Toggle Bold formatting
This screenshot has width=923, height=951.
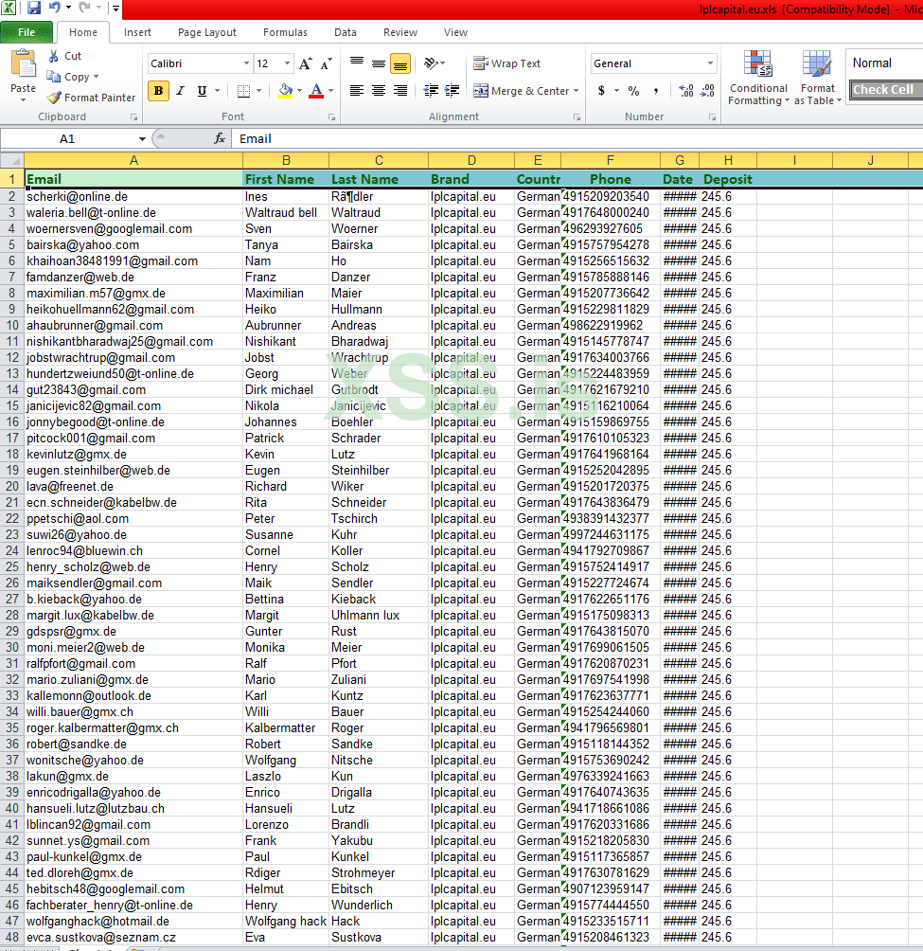(x=158, y=91)
